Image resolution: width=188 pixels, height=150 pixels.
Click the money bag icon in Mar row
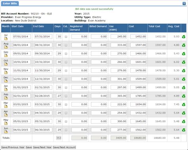tap(184, 104)
